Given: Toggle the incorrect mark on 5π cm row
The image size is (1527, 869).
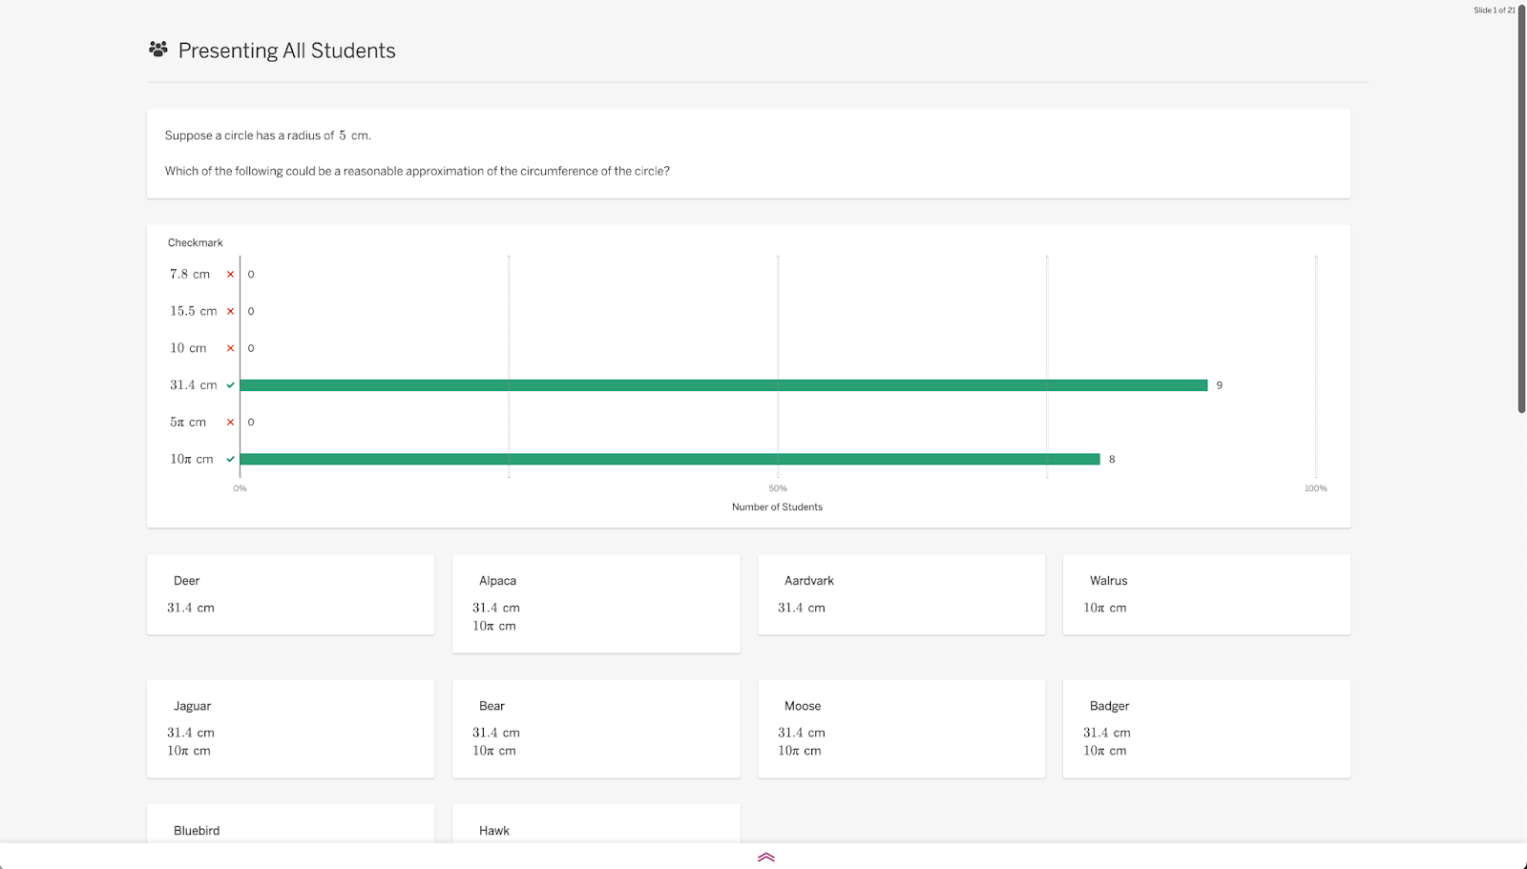Looking at the screenshot, I should (230, 422).
